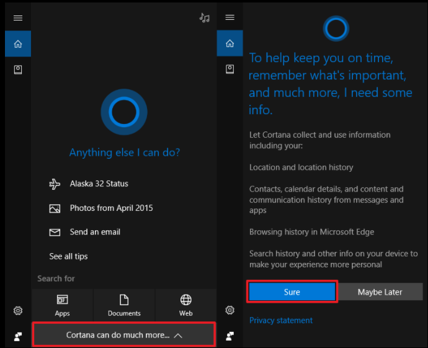Click the music search icon
Screen dimensions: 428x348
[x=205, y=18]
